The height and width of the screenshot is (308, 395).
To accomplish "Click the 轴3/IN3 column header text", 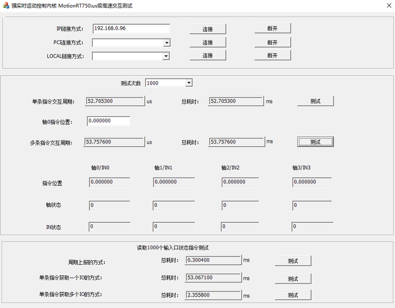I will tap(301, 167).
